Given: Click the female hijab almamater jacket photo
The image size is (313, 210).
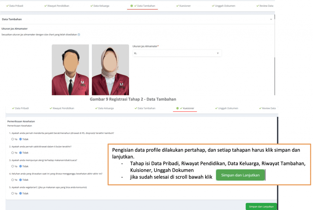Looking at the screenshot, I should click(x=110, y=70).
